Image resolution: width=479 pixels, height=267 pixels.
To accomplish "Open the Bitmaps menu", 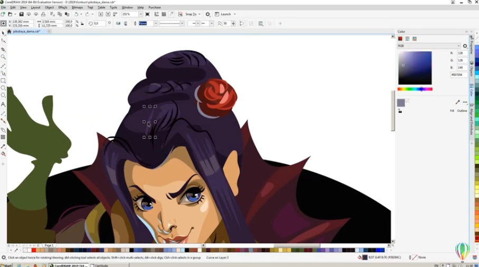I will pyautogui.click(x=77, y=7).
